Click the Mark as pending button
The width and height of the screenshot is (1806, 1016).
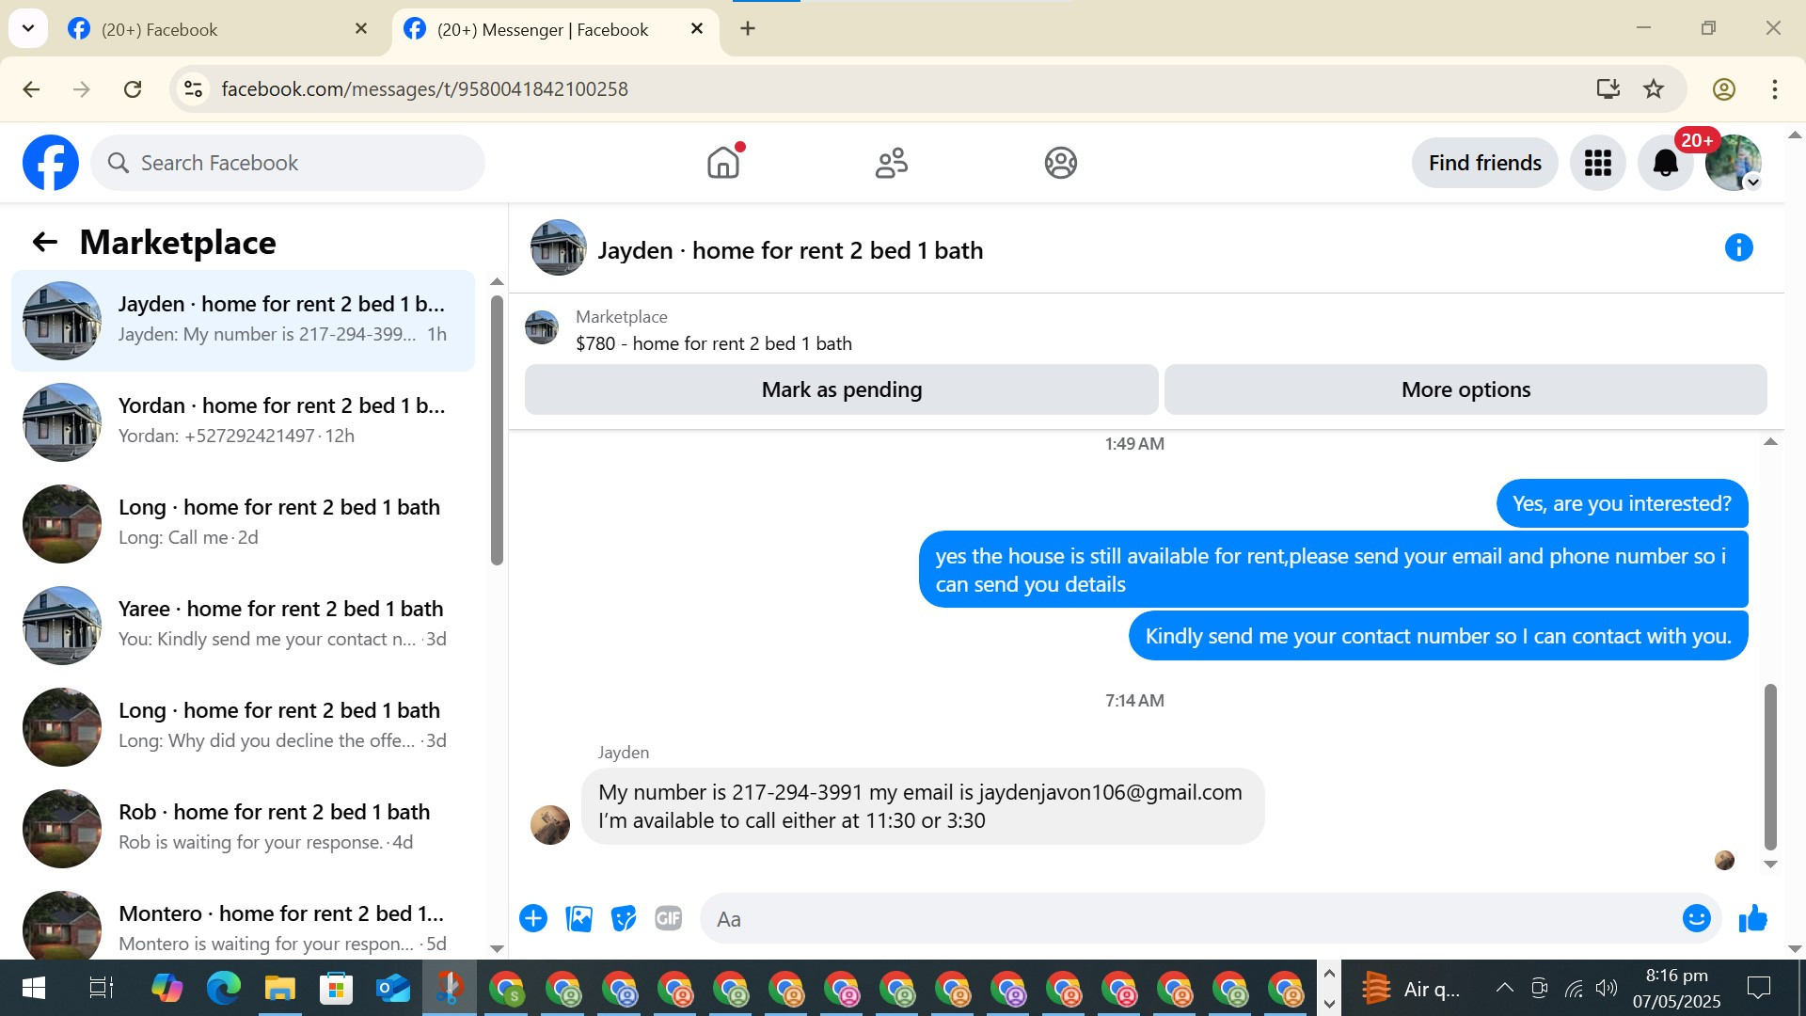point(841,389)
